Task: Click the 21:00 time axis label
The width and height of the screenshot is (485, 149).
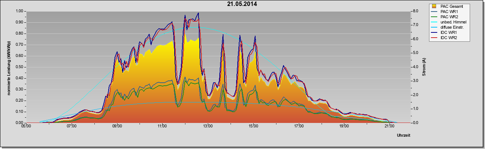Action: tap(389, 127)
